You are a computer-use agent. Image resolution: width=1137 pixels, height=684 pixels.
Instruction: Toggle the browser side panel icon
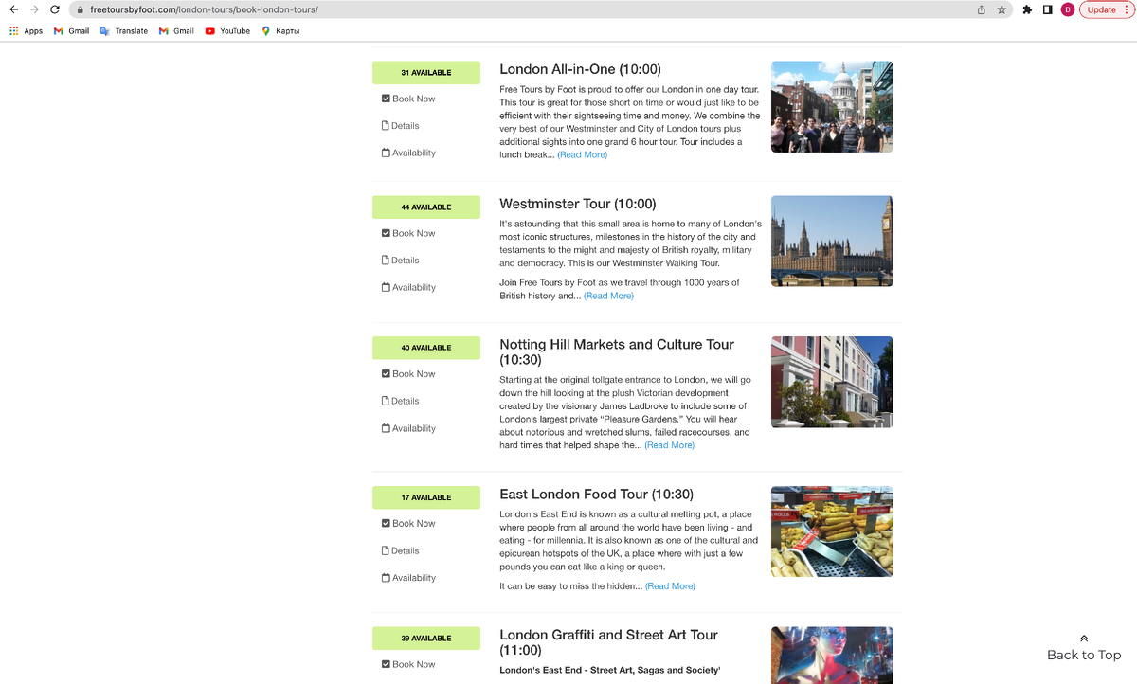(1047, 9)
